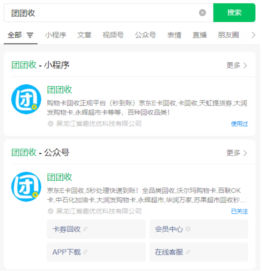
Task: Click the 团团收 official account title
Action: coord(59,177)
